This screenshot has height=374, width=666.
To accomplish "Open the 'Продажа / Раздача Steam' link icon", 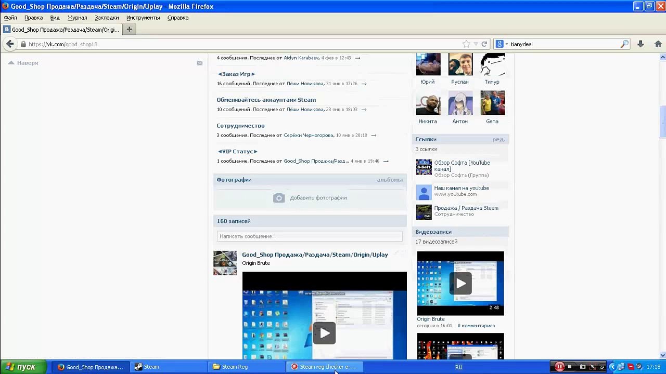I will pyautogui.click(x=424, y=212).
